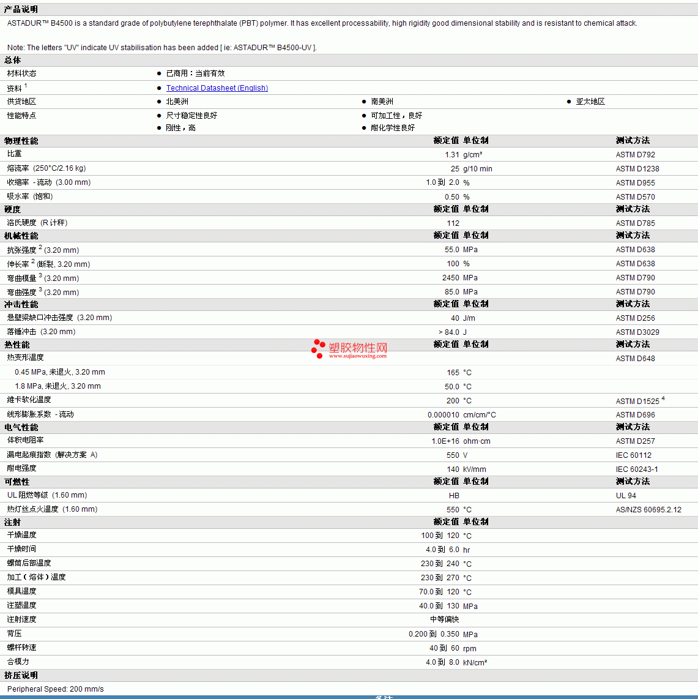Select the '尺寸稳定性良好' feature
The image size is (698, 699).
coord(191,116)
